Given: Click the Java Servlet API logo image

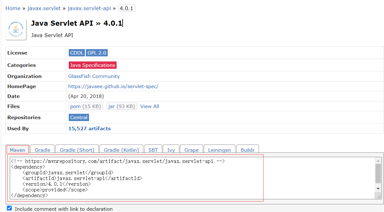Looking at the screenshot, I should 16,29.
